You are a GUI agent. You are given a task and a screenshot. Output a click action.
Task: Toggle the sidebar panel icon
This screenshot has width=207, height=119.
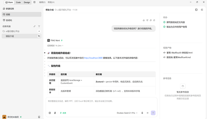[x=34, y=2]
